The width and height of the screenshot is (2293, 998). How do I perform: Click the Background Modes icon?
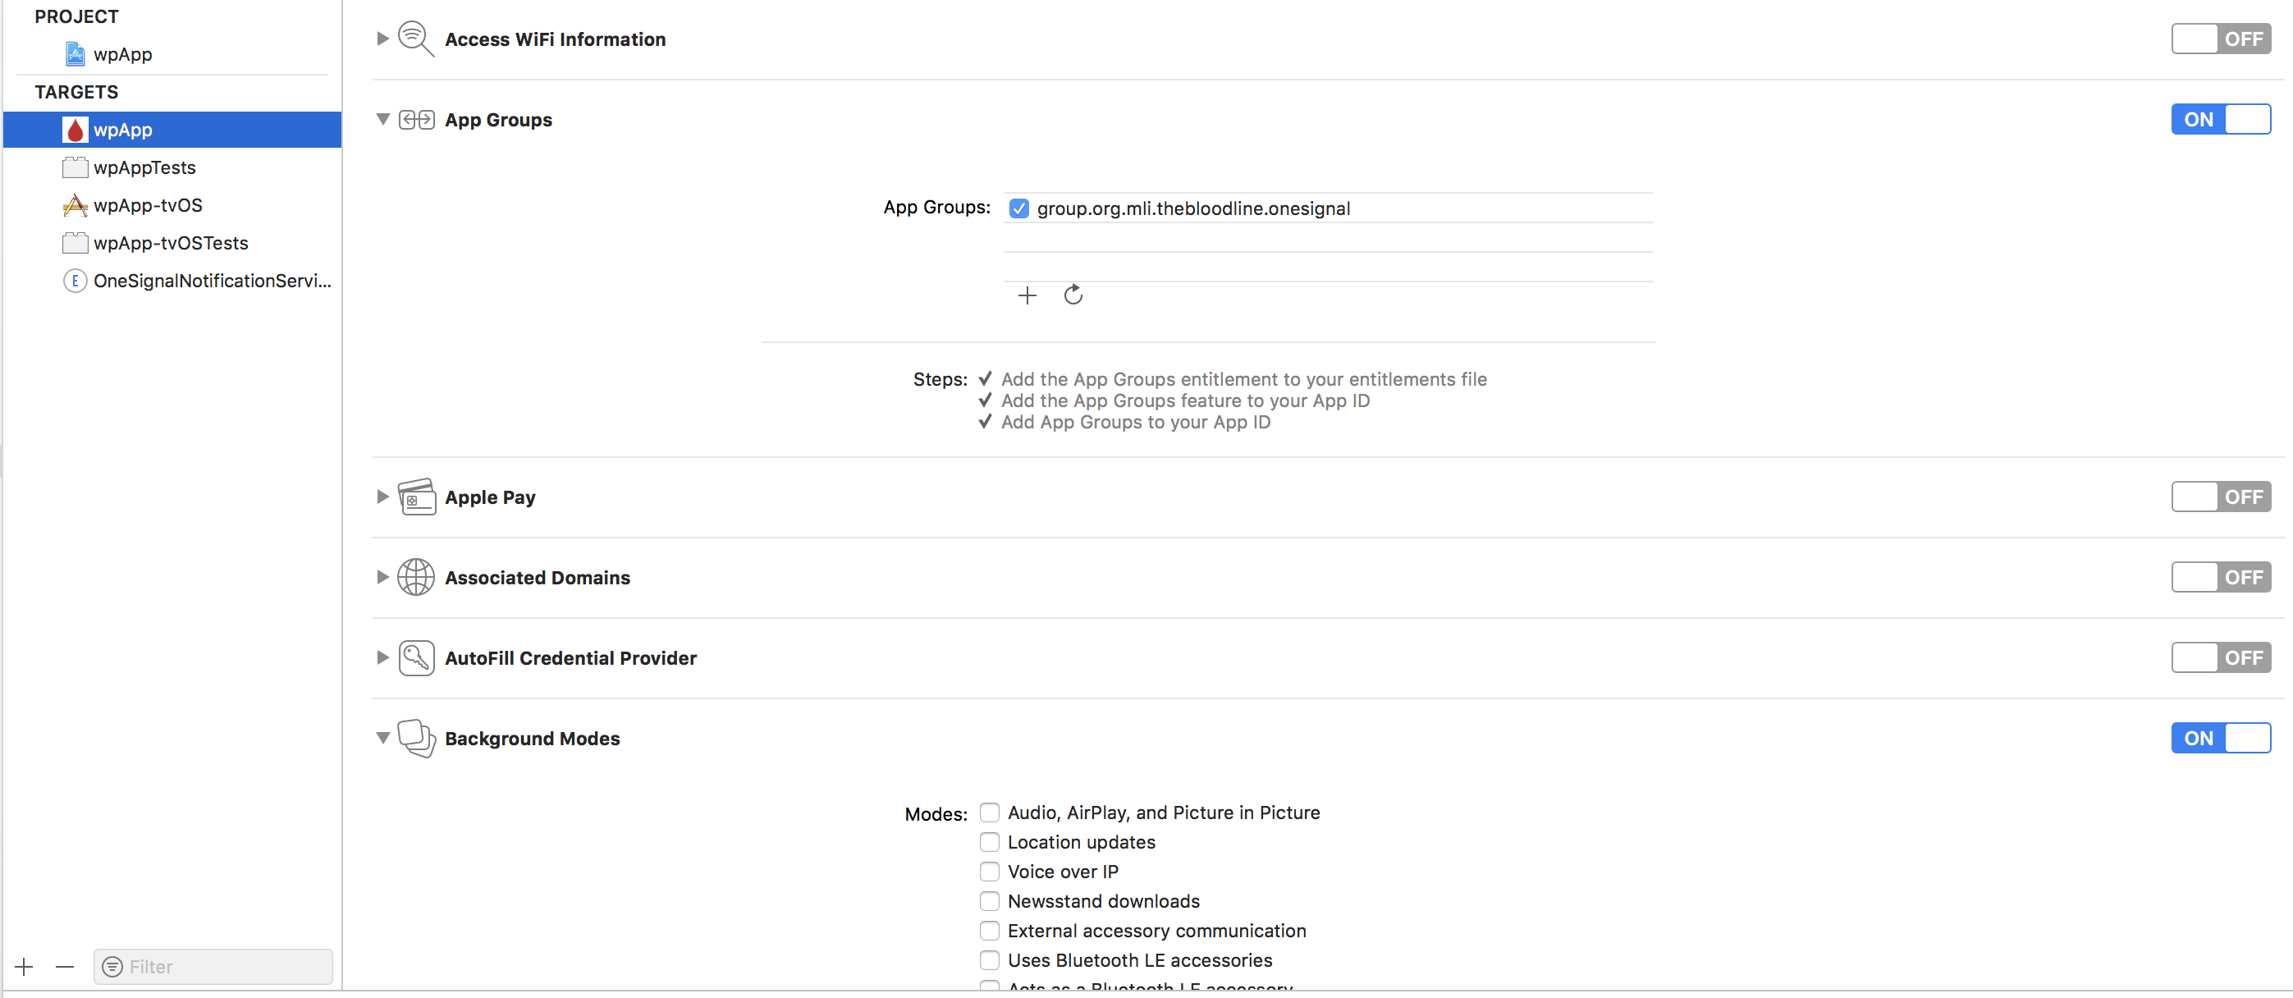(x=418, y=738)
